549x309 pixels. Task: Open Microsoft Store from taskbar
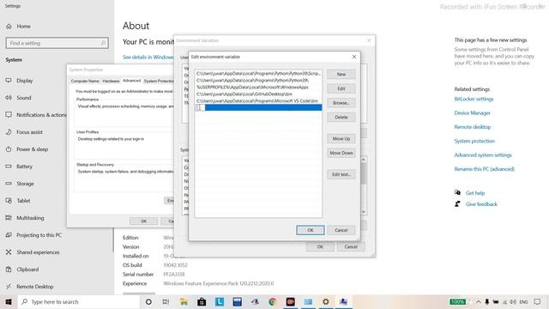point(202,301)
